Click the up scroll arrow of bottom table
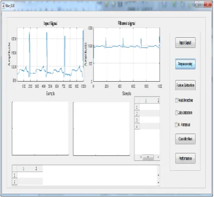The height and width of the screenshot is (197, 214). [158, 175]
